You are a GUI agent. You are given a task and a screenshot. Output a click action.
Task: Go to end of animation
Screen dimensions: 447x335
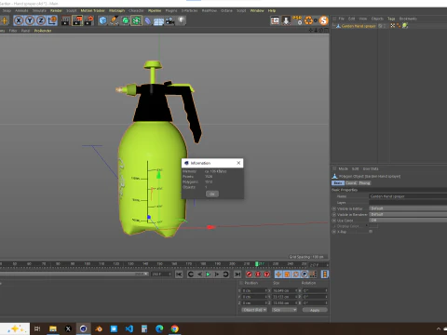[x=237, y=275]
